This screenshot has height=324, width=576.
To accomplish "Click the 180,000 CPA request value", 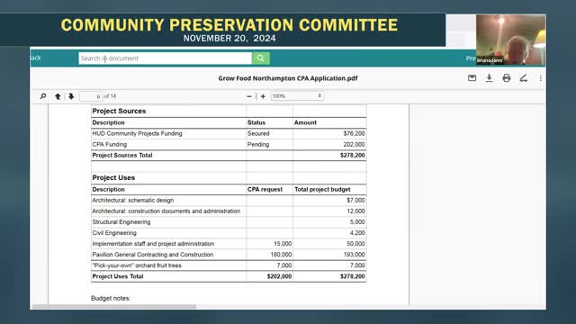I will point(281,255).
